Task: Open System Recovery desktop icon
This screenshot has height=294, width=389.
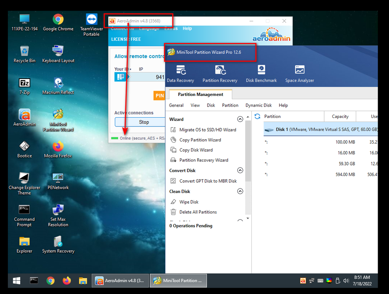Action: [58, 244]
